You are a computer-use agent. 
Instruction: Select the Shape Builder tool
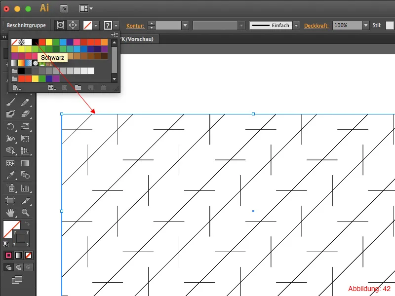pos(10,150)
